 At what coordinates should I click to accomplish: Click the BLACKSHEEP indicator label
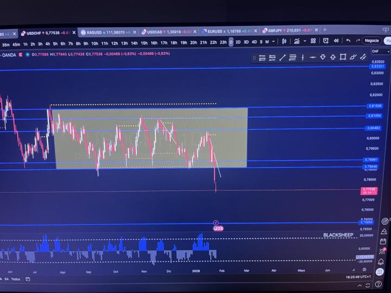tap(338, 235)
